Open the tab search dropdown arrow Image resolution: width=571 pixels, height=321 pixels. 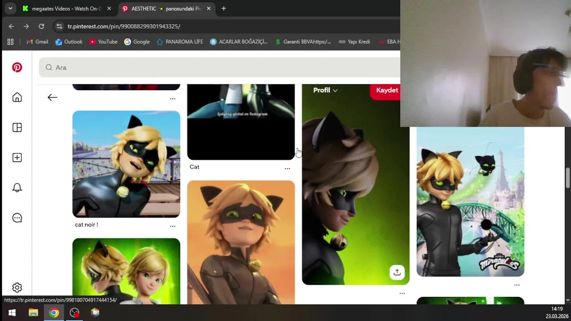click(10, 8)
